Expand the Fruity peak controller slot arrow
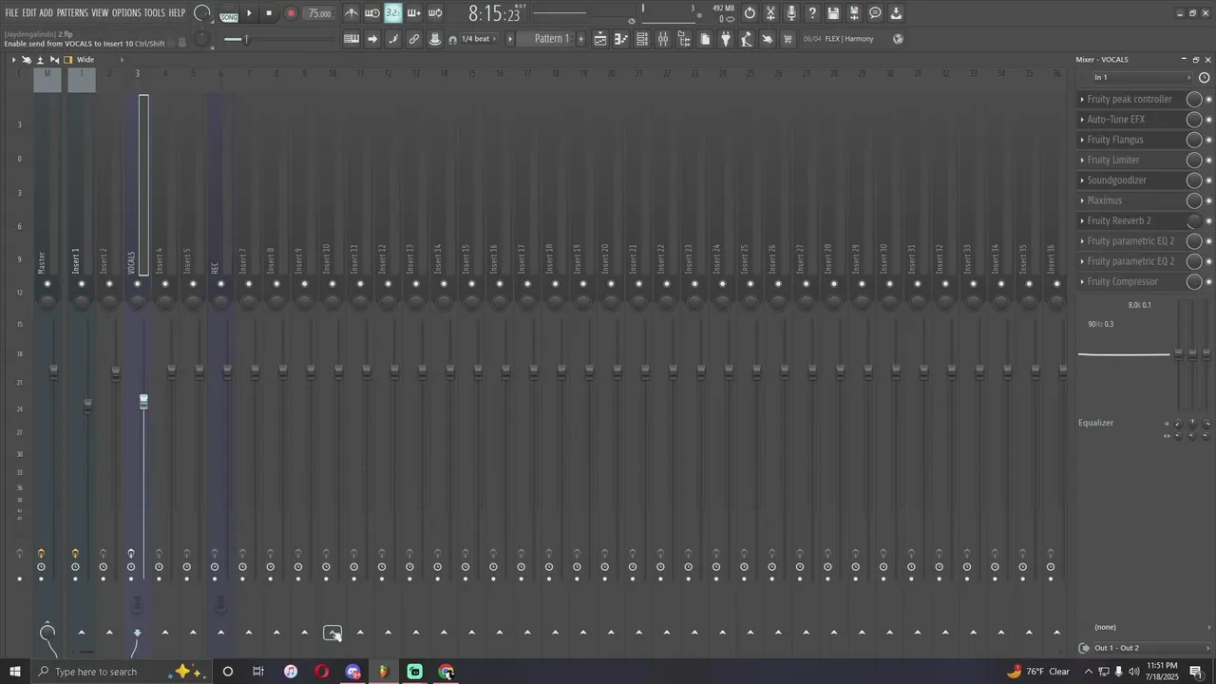 click(x=1082, y=100)
